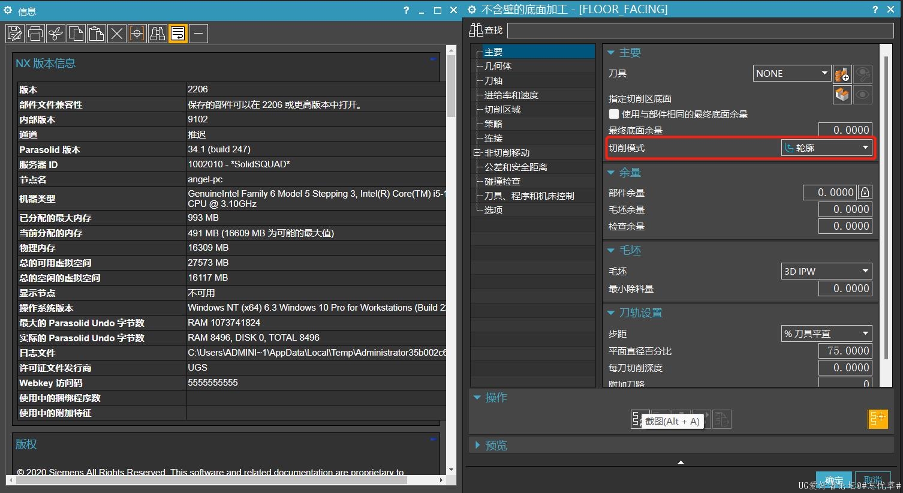Select 主要 in the navigation tree

493,52
